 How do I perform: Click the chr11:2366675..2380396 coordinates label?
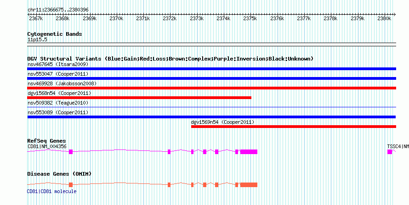coord(58,10)
